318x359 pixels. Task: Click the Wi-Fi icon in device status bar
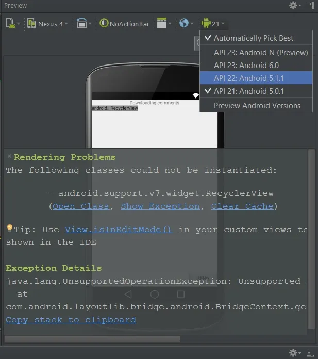point(196,96)
